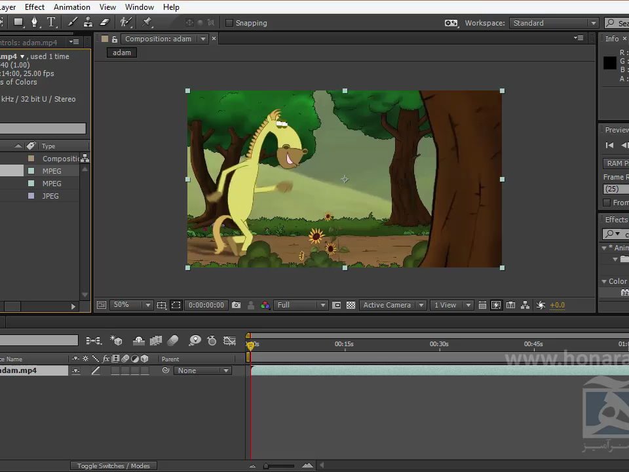Screen dimensions: 629x472
Task: Click Reset Exposure aperture icon
Action: click(x=541, y=305)
